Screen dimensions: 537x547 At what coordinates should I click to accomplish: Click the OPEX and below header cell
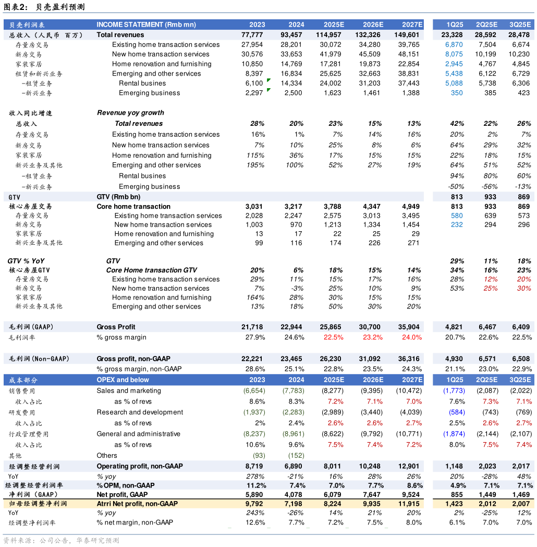123,380
